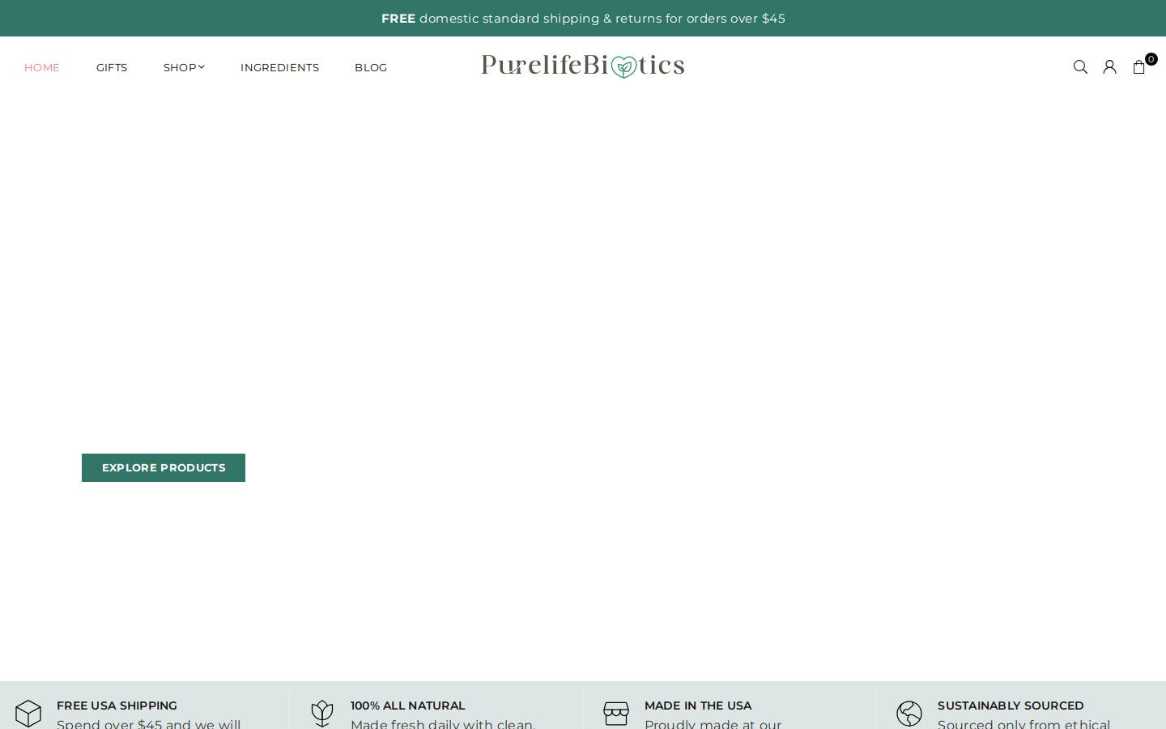The width and height of the screenshot is (1166, 729).
Task: Click the 'Made fresh daily with clean' text
Action: pos(443,723)
